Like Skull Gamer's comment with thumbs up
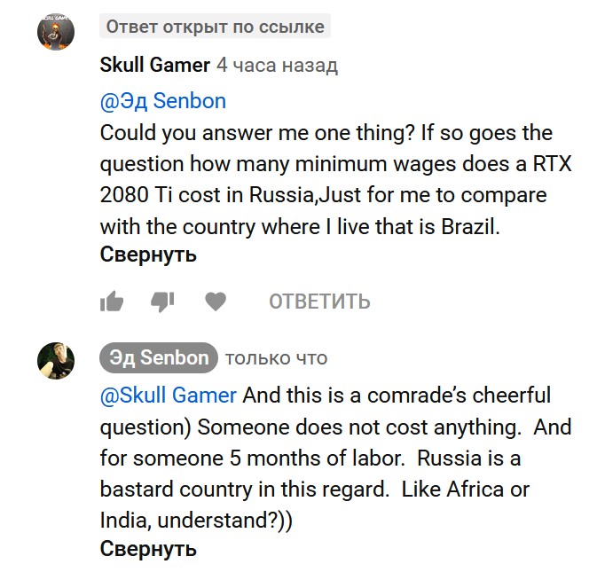This screenshot has width=597, height=572. [112, 302]
